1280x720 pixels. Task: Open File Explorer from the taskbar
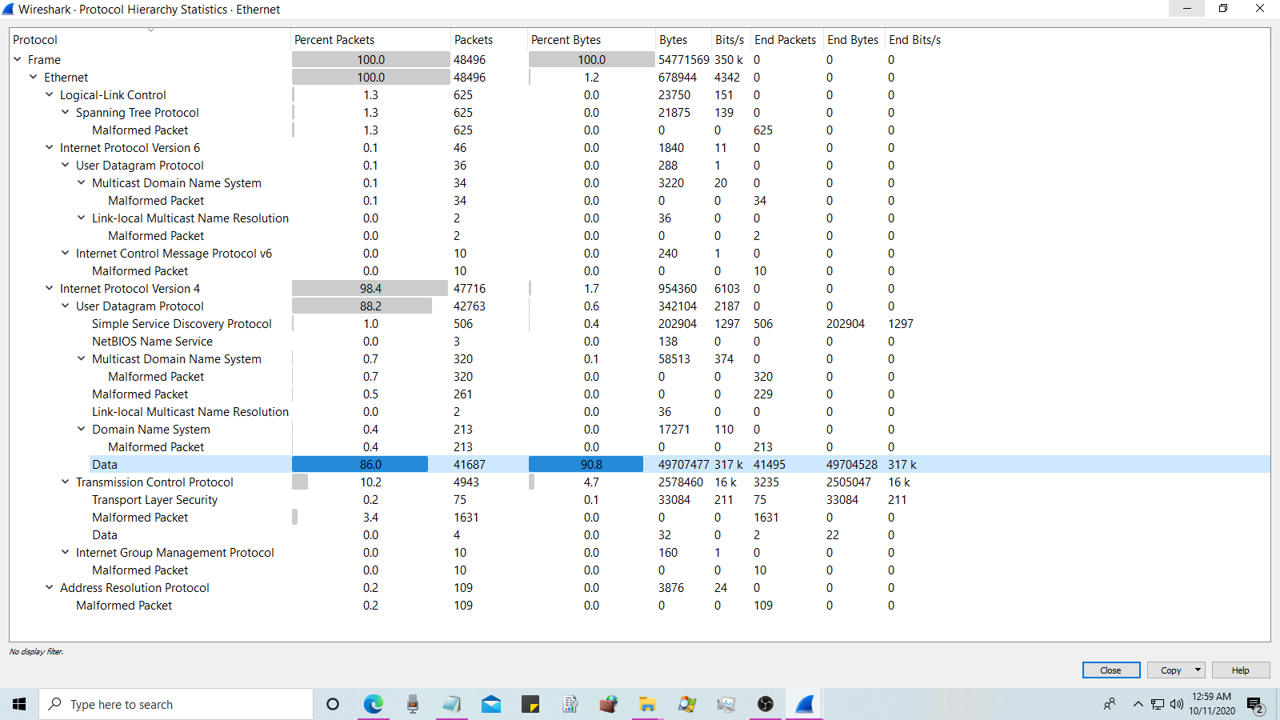[x=648, y=704]
